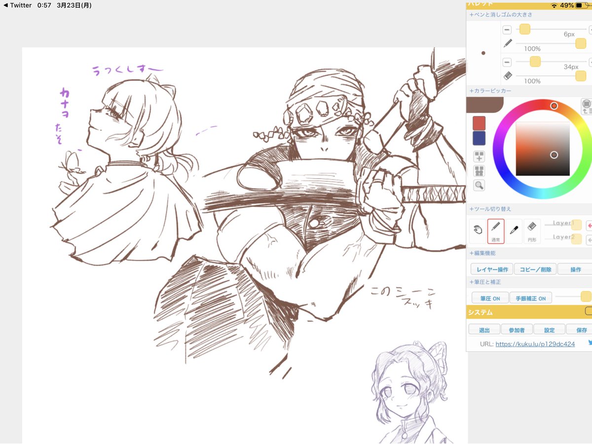Decrease eraser size with minus button
The width and height of the screenshot is (592, 444).
(x=507, y=62)
